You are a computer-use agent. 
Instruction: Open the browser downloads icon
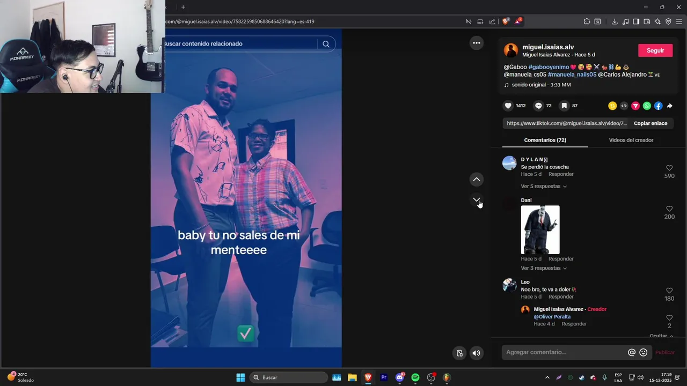(x=615, y=21)
